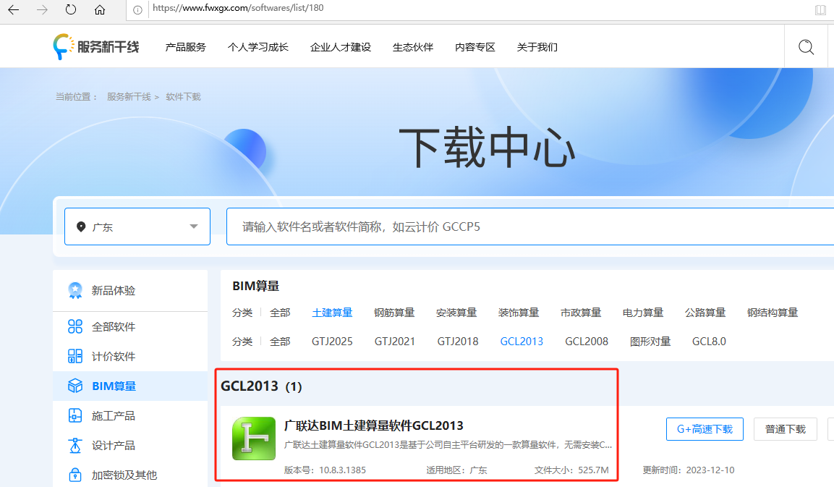
Task: View site information icon in address bar
Action: pos(137,9)
